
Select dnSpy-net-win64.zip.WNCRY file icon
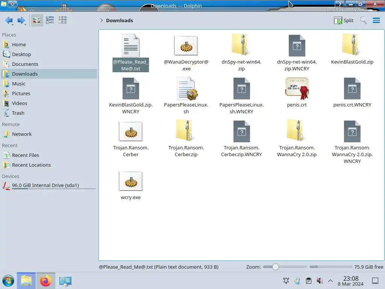(297, 46)
